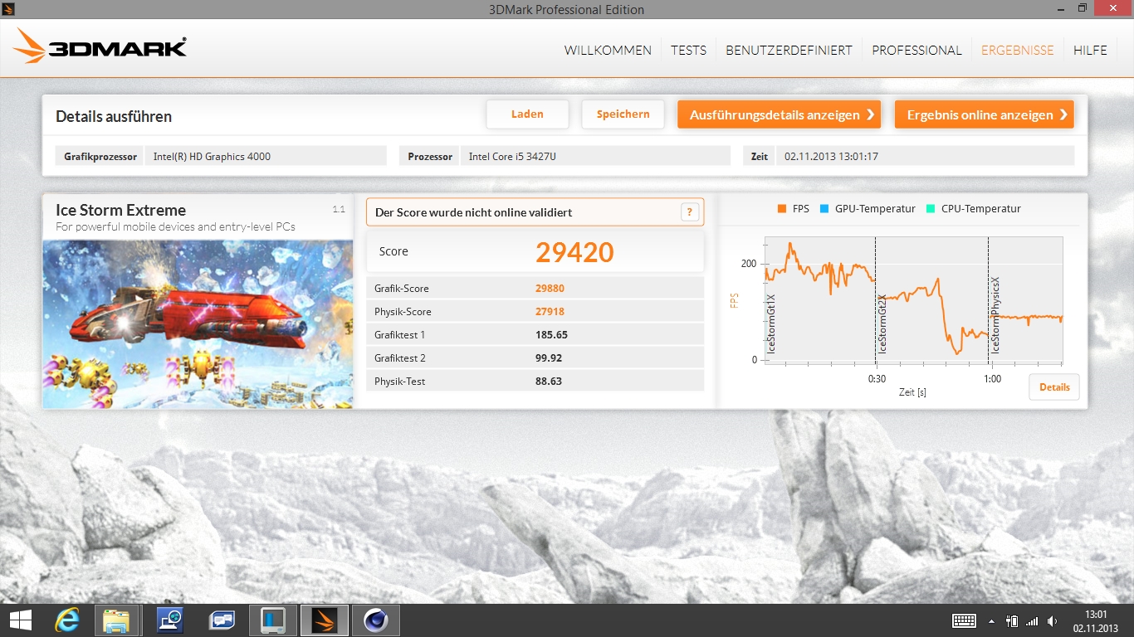Go to the ERGEBNISSE tab
Image resolution: width=1134 pixels, height=637 pixels.
(1017, 50)
